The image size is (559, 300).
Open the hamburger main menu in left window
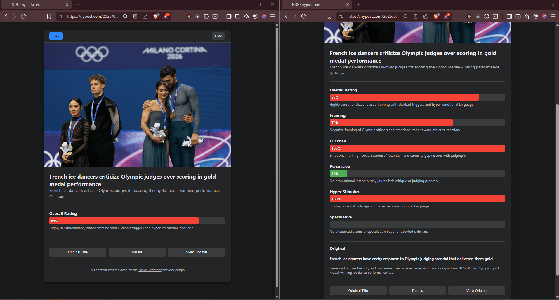[273, 16]
